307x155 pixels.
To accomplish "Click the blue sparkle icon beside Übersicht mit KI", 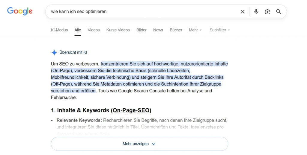I will pos(54,53).
